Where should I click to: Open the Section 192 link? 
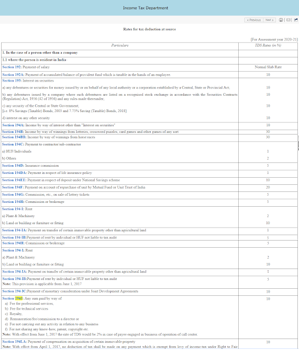(x=12, y=67)
